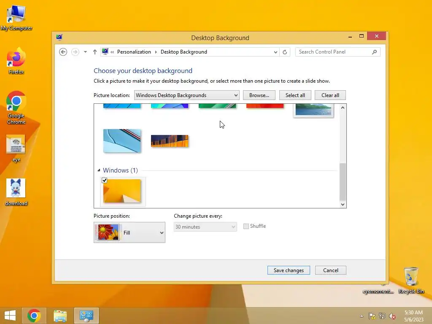
Task: Expand the breadcrumb double chevron
Action: pos(112,52)
